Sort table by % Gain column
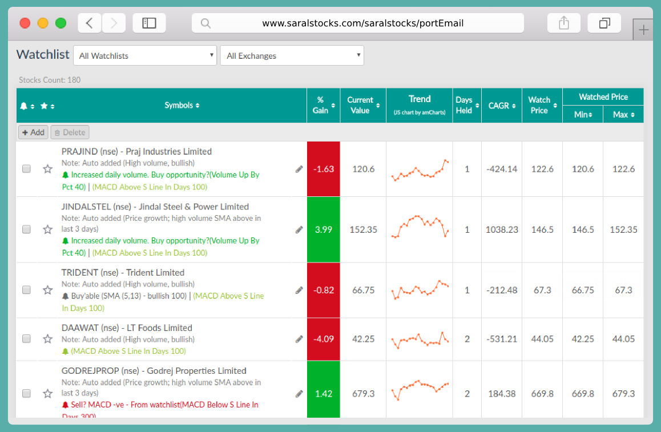Viewport: 661px width, 432px height. [323, 106]
